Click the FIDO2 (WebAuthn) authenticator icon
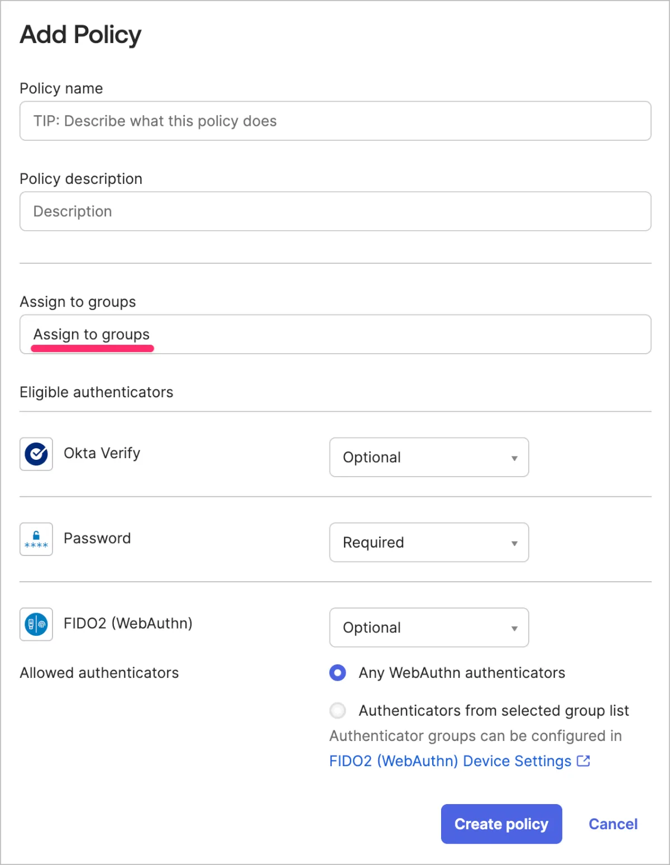This screenshot has width=670, height=865. pyautogui.click(x=36, y=624)
